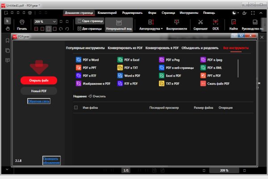Select Сжать файл PDF compress tool
268x179 pixels.
[x=215, y=84]
